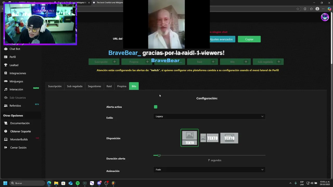Switch to the Raid tab
The height and width of the screenshot is (187, 333).
pyautogui.click(x=109, y=86)
